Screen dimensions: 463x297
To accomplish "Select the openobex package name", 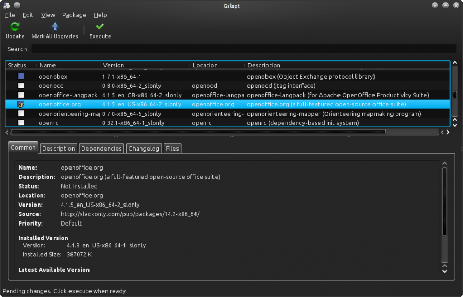I will point(53,77).
